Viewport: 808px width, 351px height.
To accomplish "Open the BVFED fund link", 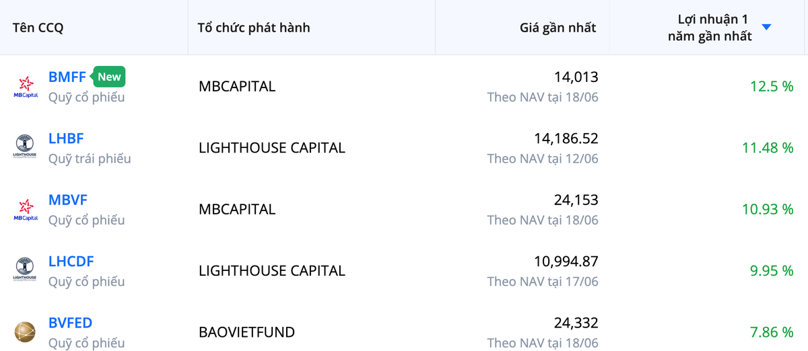I will [70, 323].
